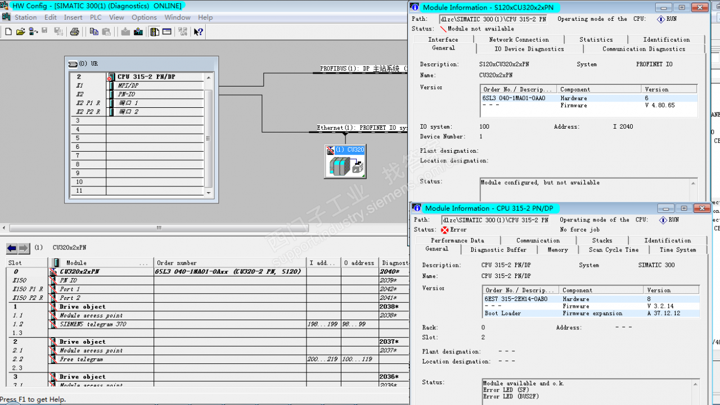Click the PN-IO interface icon in rack
This screenshot has height=405, width=720.
point(111,94)
